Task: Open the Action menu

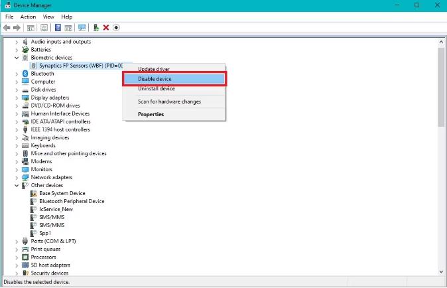Action: [28, 17]
